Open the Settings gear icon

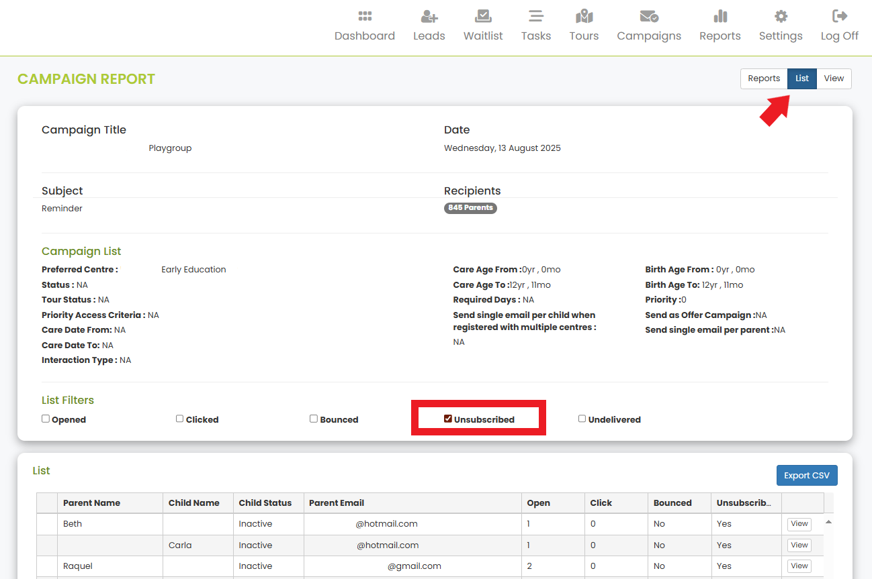[x=781, y=16]
